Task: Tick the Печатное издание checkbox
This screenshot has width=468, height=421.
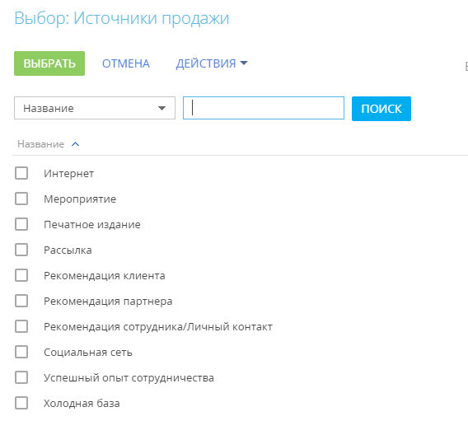Action: coord(21,224)
